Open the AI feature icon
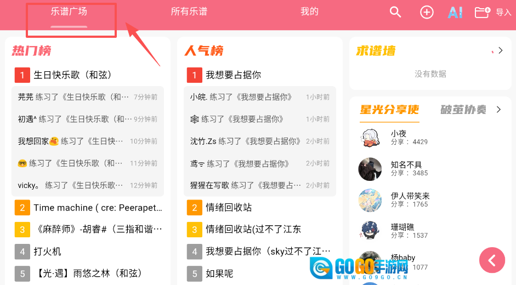Image resolution: width=516 pixels, height=285 pixels. tap(455, 13)
